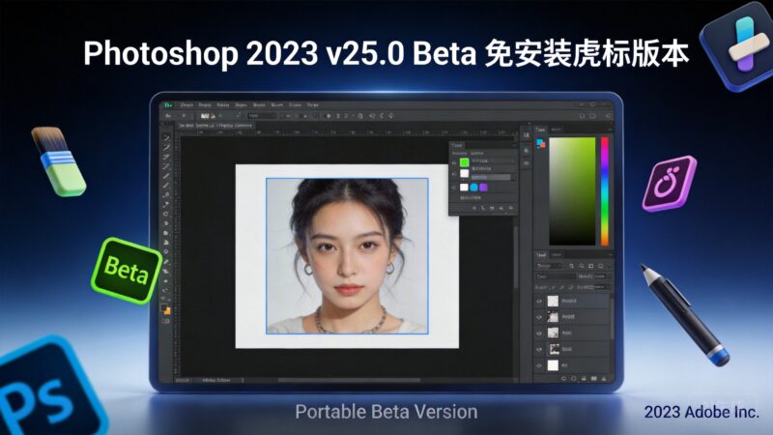The height and width of the screenshot is (435, 773).
Task: Click the horizontal scrollbar below the canvas
Action: click(x=349, y=380)
